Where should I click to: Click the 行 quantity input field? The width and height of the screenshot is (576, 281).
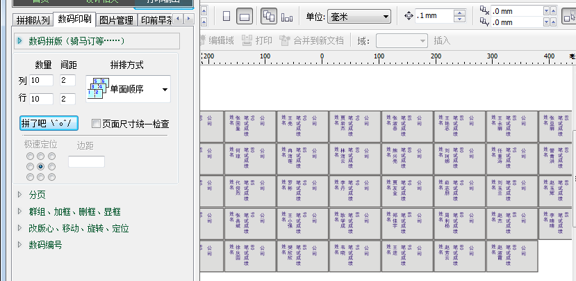tap(41, 99)
